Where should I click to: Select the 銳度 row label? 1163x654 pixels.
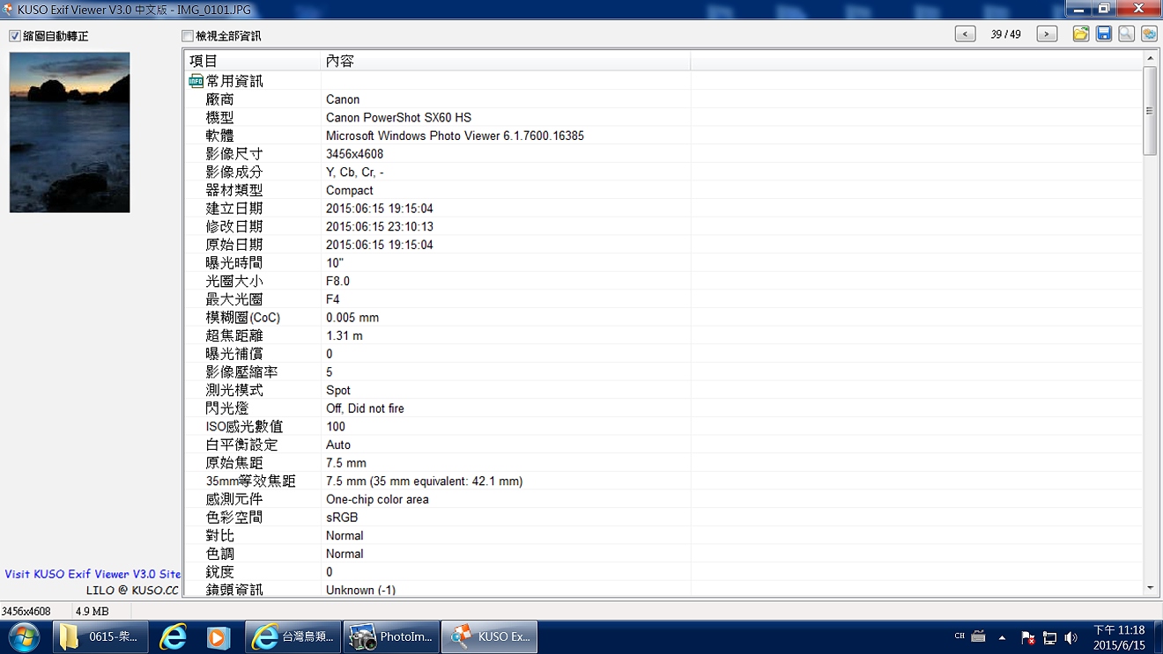(x=219, y=572)
